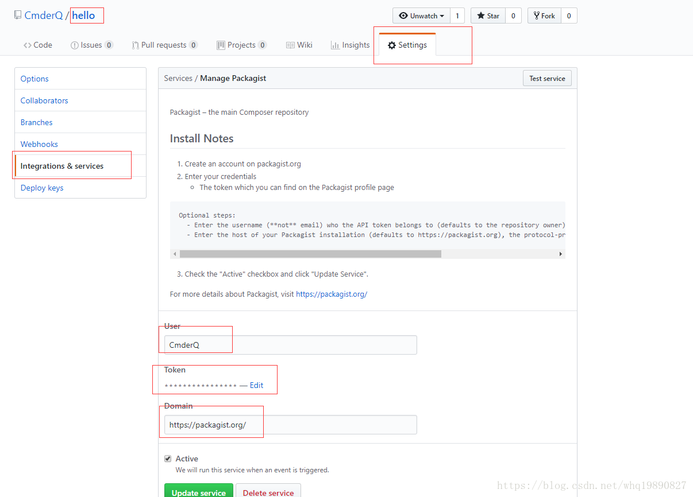Click the eye icon on Unwatch button
Viewport: 693px width, 497px height.
(x=403, y=15)
